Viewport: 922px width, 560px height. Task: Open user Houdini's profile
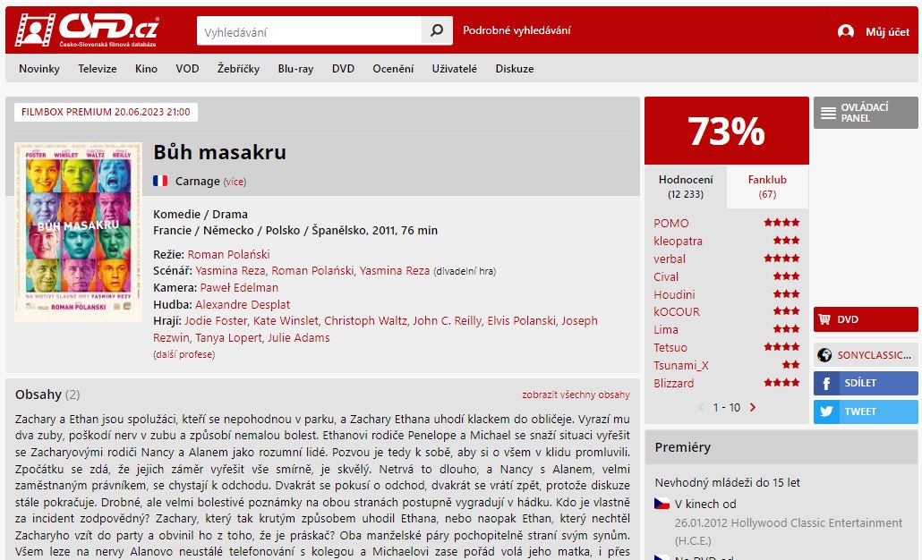click(x=674, y=294)
